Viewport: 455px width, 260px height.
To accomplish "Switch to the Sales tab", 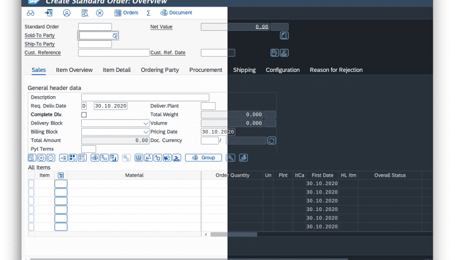I will pyautogui.click(x=39, y=70).
